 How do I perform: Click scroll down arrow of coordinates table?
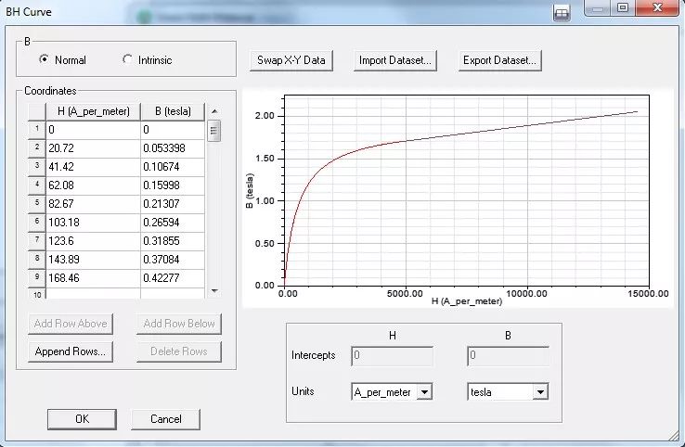tap(214, 290)
